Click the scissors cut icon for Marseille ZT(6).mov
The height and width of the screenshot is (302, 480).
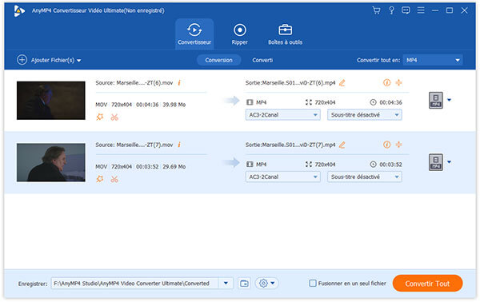[114, 117]
